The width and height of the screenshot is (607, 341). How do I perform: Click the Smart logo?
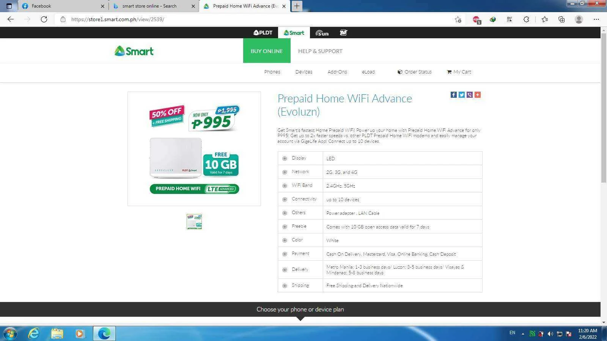tap(134, 51)
